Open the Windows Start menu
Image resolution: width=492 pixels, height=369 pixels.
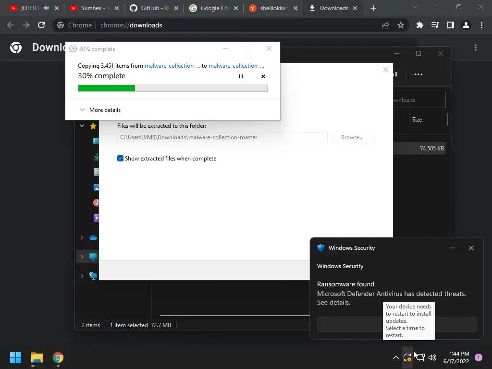(15, 357)
